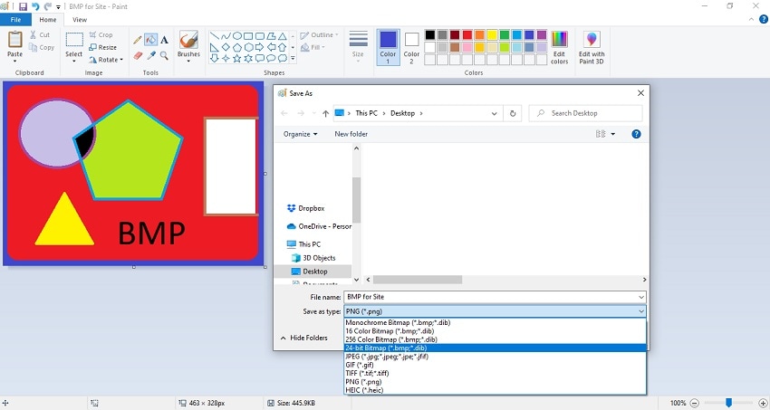
Task: Open the Rotate dropdown
Action: pos(106,60)
